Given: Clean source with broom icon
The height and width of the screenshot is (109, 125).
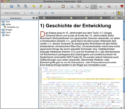Looking at the screenshot, I should 119,13.
